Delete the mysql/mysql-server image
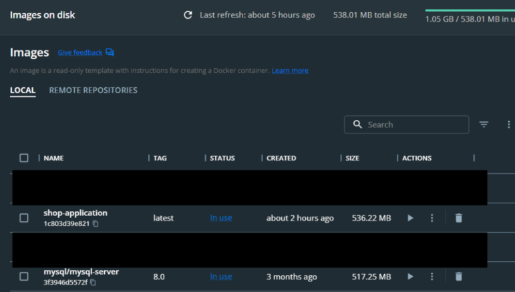515x292 pixels. [x=459, y=277]
